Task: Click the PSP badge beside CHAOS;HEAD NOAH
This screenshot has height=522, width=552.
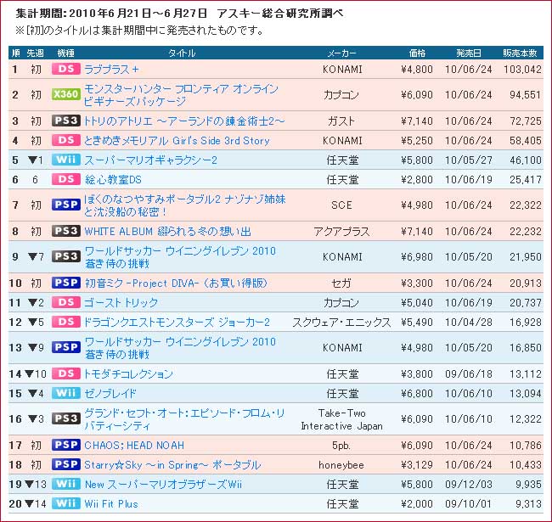Action: coord(66,445)
